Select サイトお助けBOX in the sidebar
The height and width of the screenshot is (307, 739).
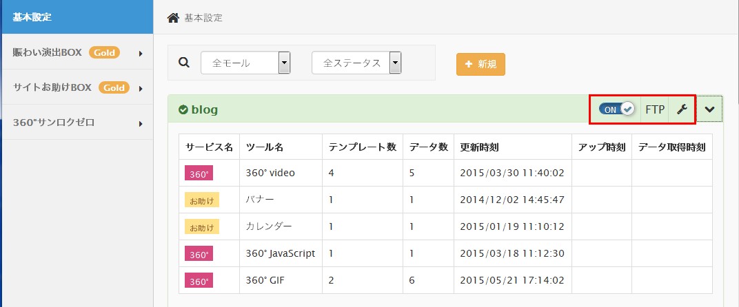(52, 87)
